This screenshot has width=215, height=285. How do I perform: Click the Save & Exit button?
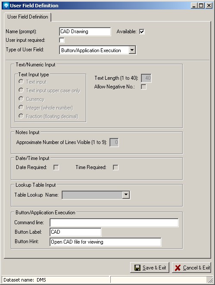(150, 268)
